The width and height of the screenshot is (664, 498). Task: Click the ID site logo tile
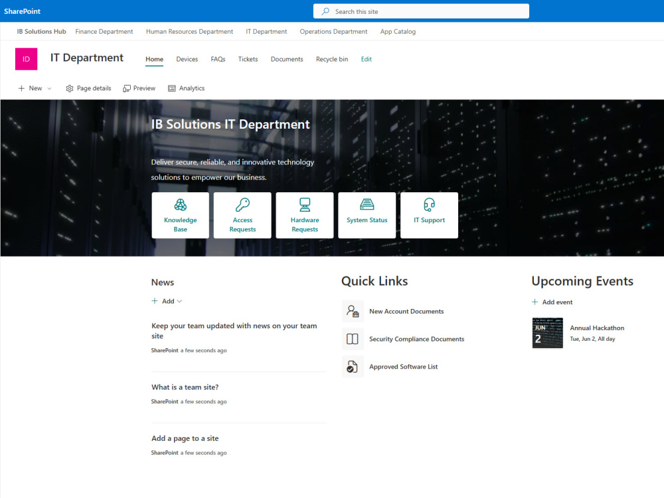tap(27, 59)
